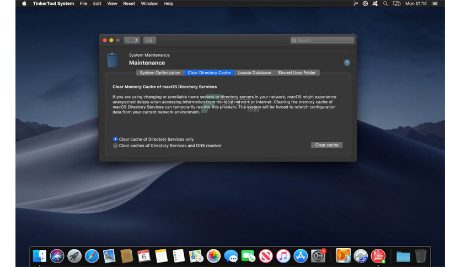Open the News icon in Dock
This screenshot has height=267, width=461.
(266, 256)
